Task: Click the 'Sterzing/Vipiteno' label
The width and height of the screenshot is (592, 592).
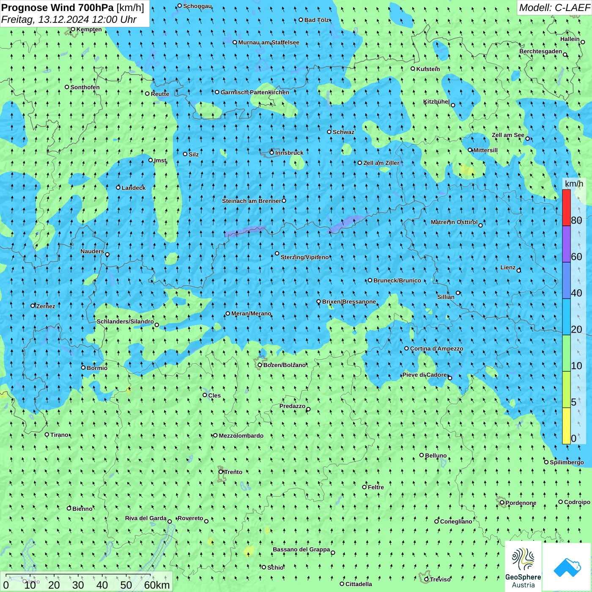Action: click(304, 257)
